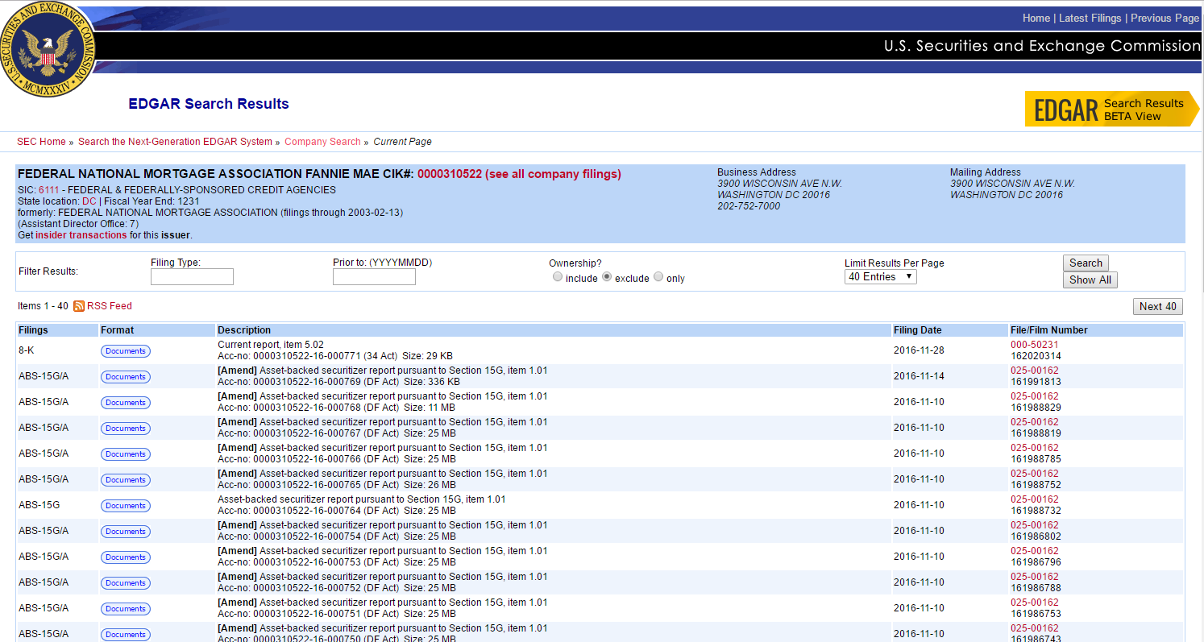Select the Ownership only radio button
This screenshot has width=1204, height=642.
(658, 277)
